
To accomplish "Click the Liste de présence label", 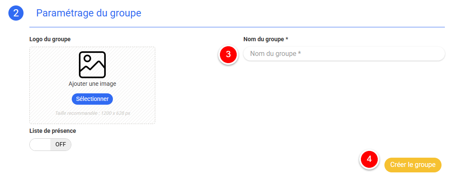I will pyautogui.click(x=52, y=131).
